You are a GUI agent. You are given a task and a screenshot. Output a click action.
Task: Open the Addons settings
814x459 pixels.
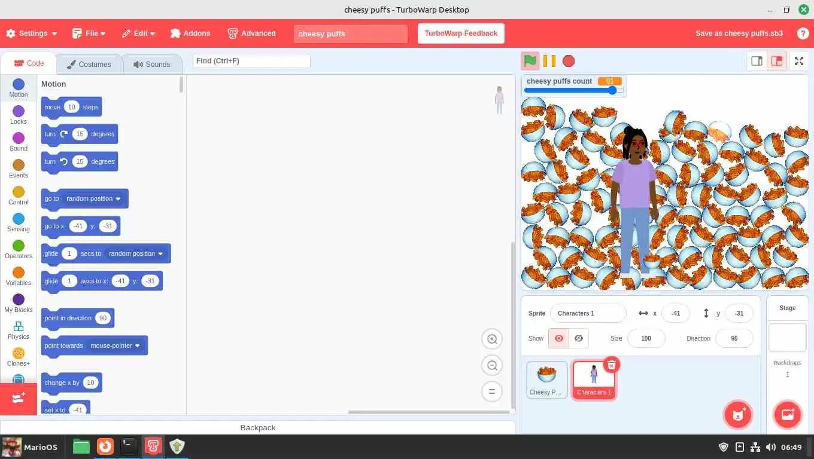pyautogui.click(x=190, y=33)
